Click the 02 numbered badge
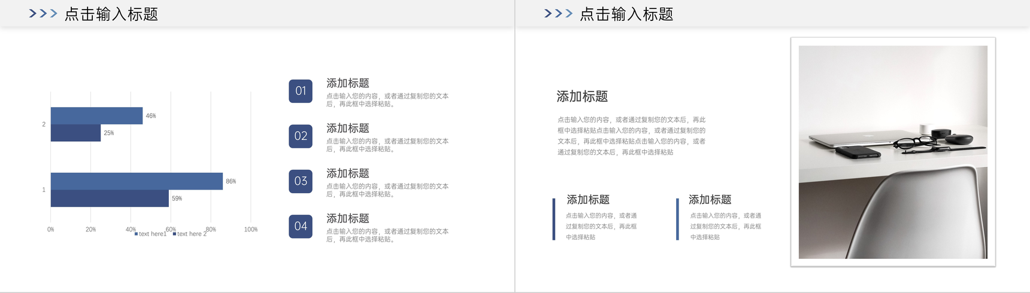The width and height of the screenshot is (1030, 293). point(301,136)
